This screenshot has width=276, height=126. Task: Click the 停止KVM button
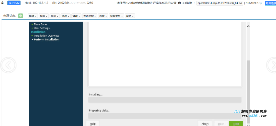click(14, 3)
